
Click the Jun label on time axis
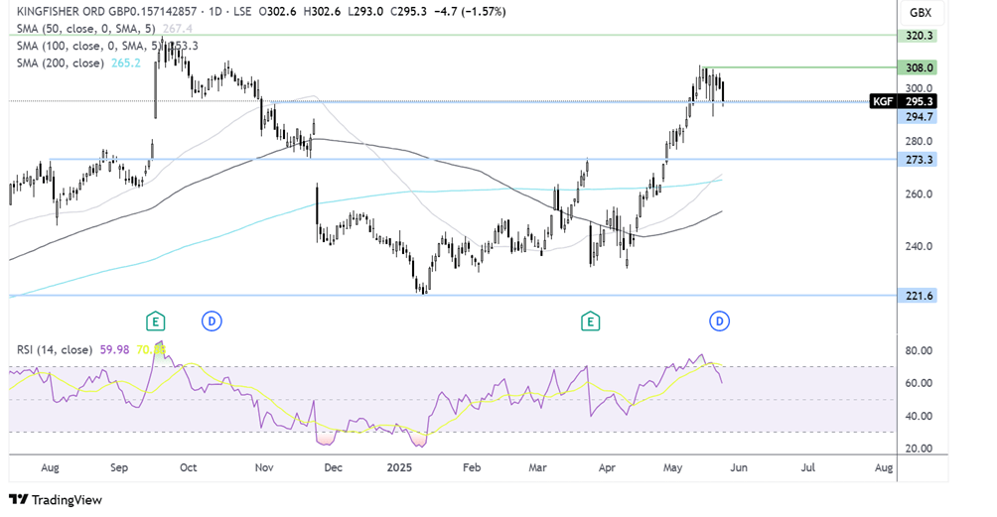(739, 467)
